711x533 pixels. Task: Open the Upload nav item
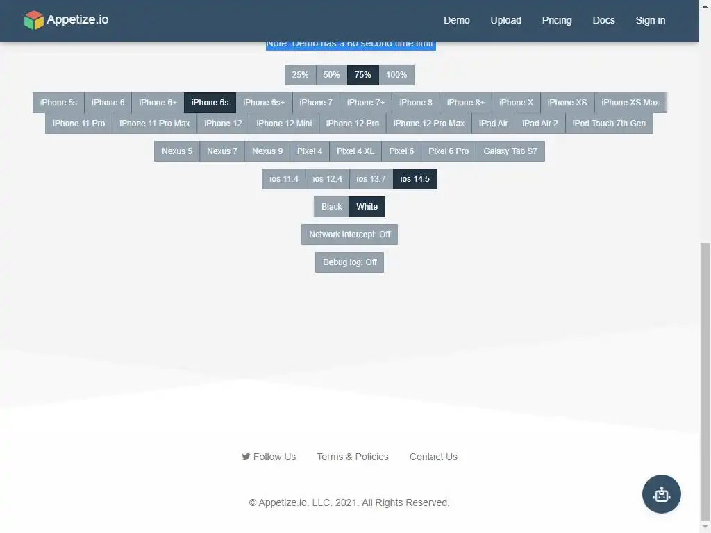[505, 20]
